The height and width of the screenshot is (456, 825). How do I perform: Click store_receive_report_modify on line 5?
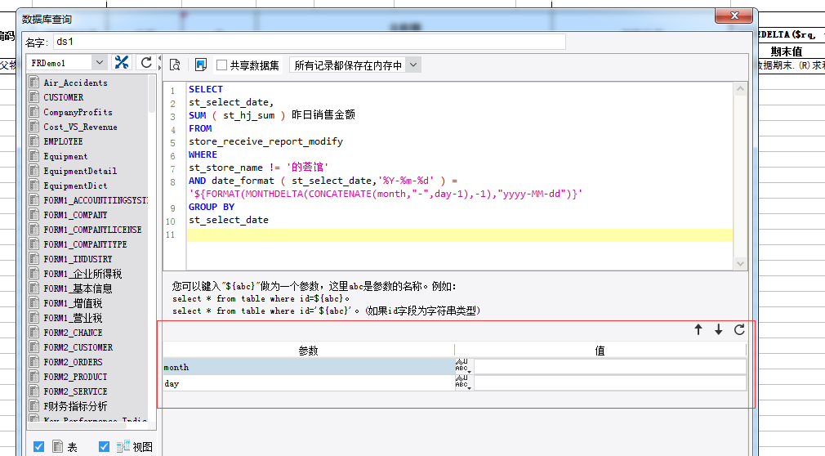tap(265, 141)
